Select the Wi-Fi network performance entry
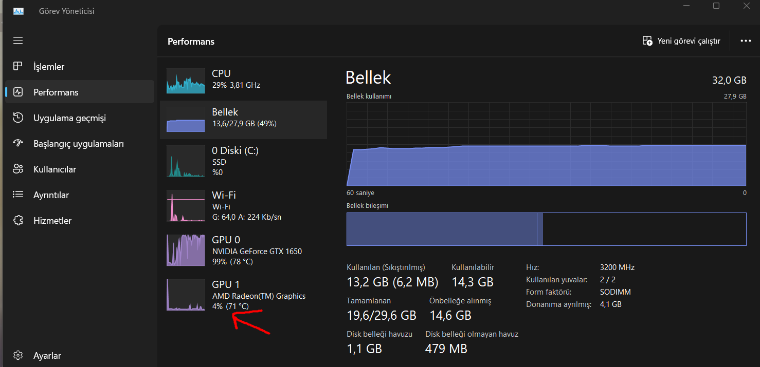Image resolution: width=760 pixels, height=367 pixels. (243, 206)
